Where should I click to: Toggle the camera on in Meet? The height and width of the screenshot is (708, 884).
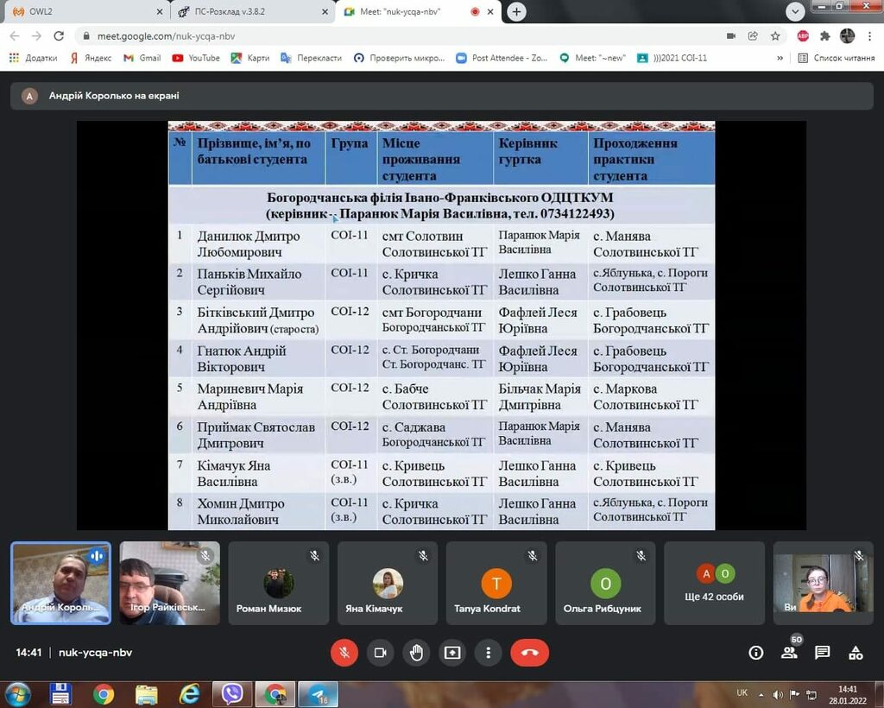380,653
